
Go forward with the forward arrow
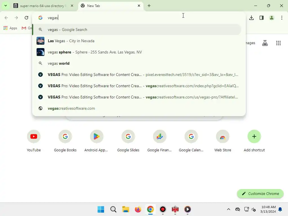(x=16, y=18)
